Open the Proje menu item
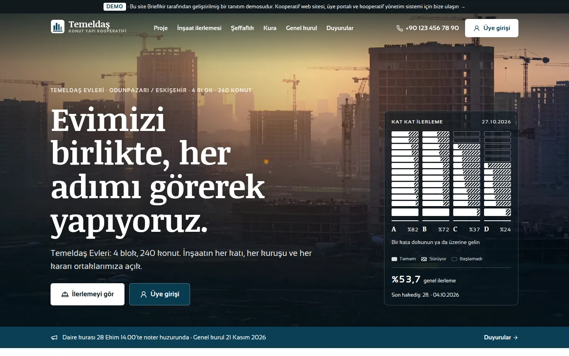Screen dimensions: 569x356 pyautogui.click(x=161, y=28)
